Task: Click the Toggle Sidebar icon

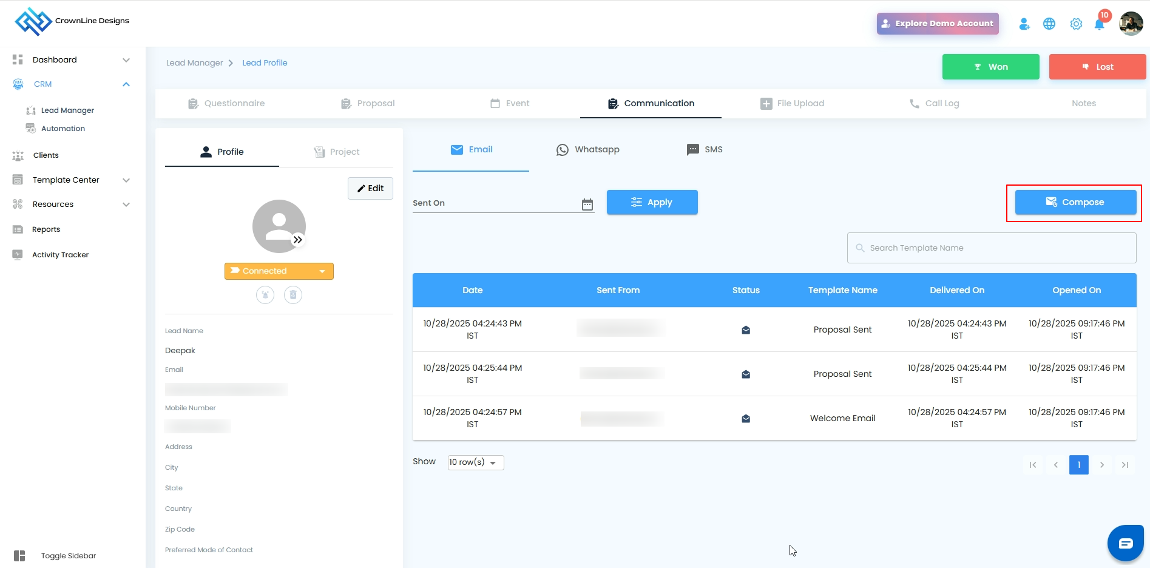Action: (x=19, y=556)
